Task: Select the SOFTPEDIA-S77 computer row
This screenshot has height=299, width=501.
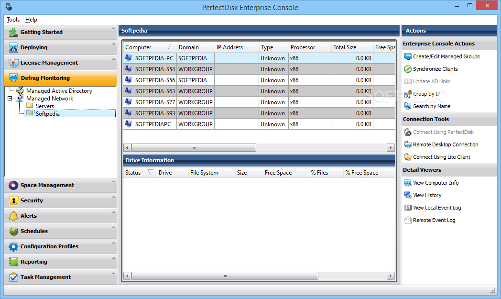Action: tap(259, 102)
